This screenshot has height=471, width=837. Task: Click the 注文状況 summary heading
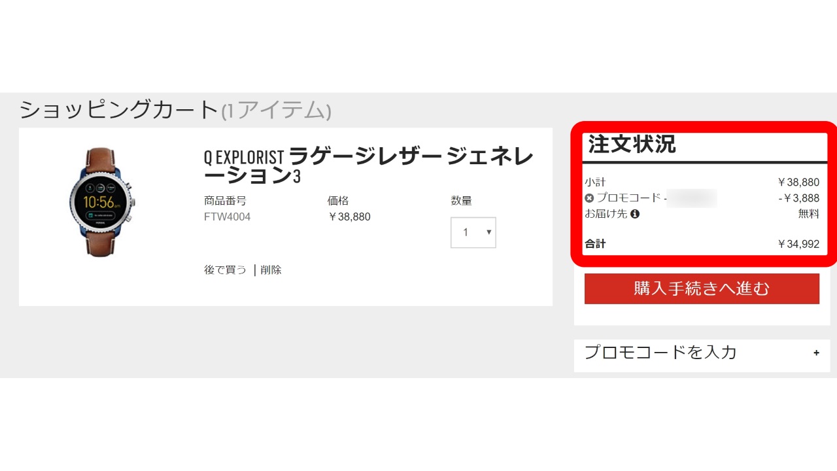(632, 144)
